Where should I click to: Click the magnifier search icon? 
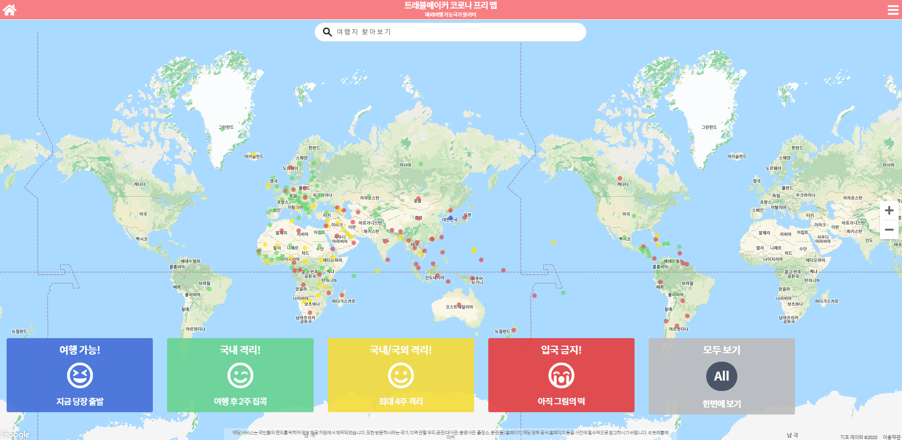[327, 32]
